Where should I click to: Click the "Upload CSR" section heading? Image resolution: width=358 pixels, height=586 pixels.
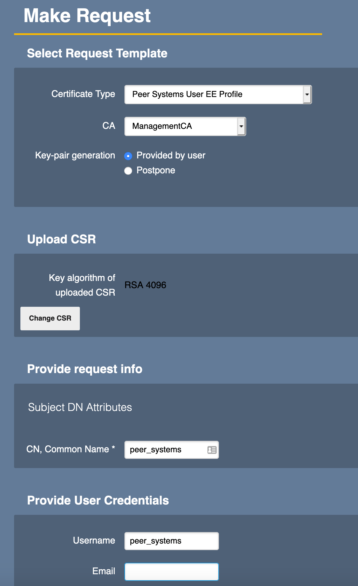tap(61, 239)
